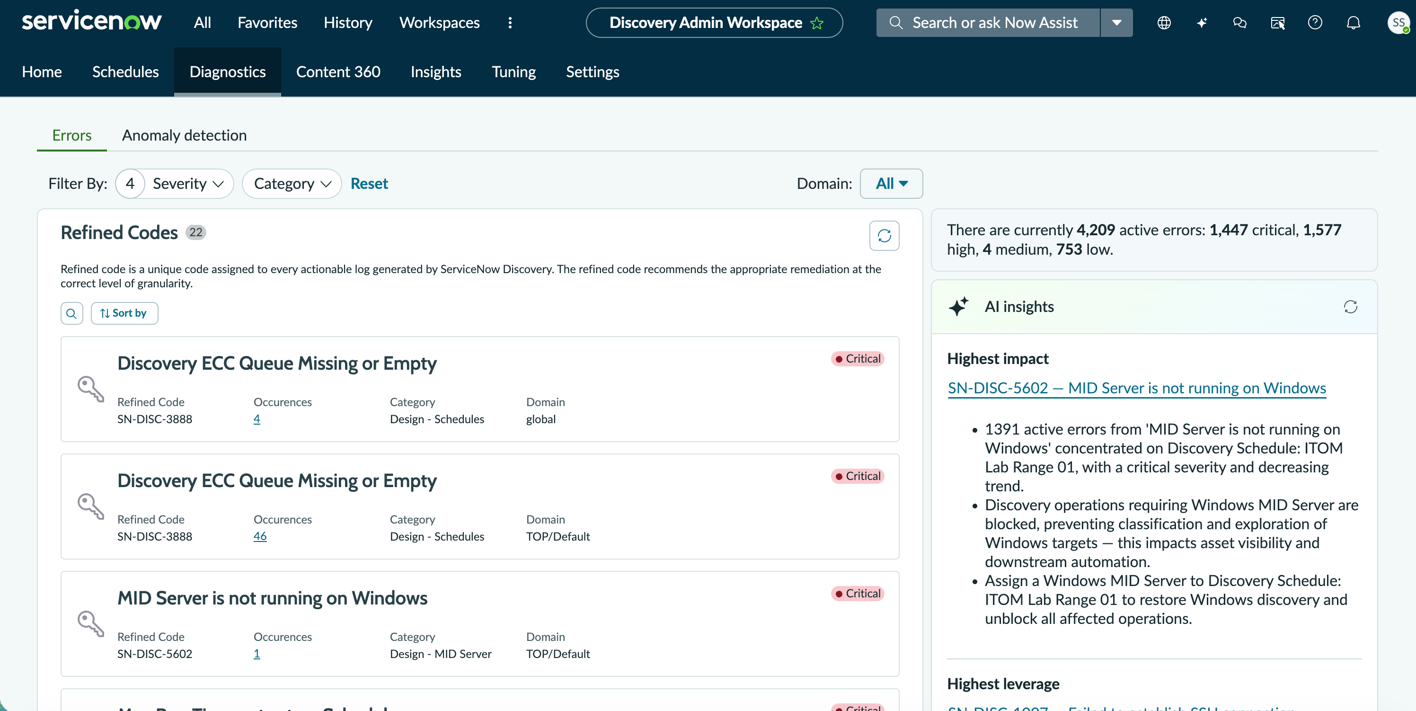1416x711 pixels.
Task: Open the 4 occurrences link
Action: click(257, 419)
